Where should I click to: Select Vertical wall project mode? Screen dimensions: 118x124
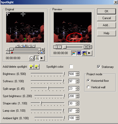88,87
